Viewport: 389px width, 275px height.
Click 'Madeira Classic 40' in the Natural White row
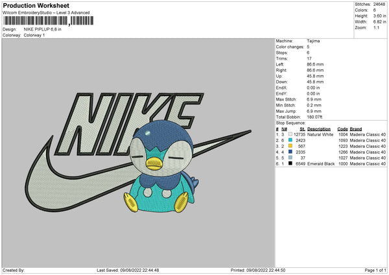[x=368, y=134]
